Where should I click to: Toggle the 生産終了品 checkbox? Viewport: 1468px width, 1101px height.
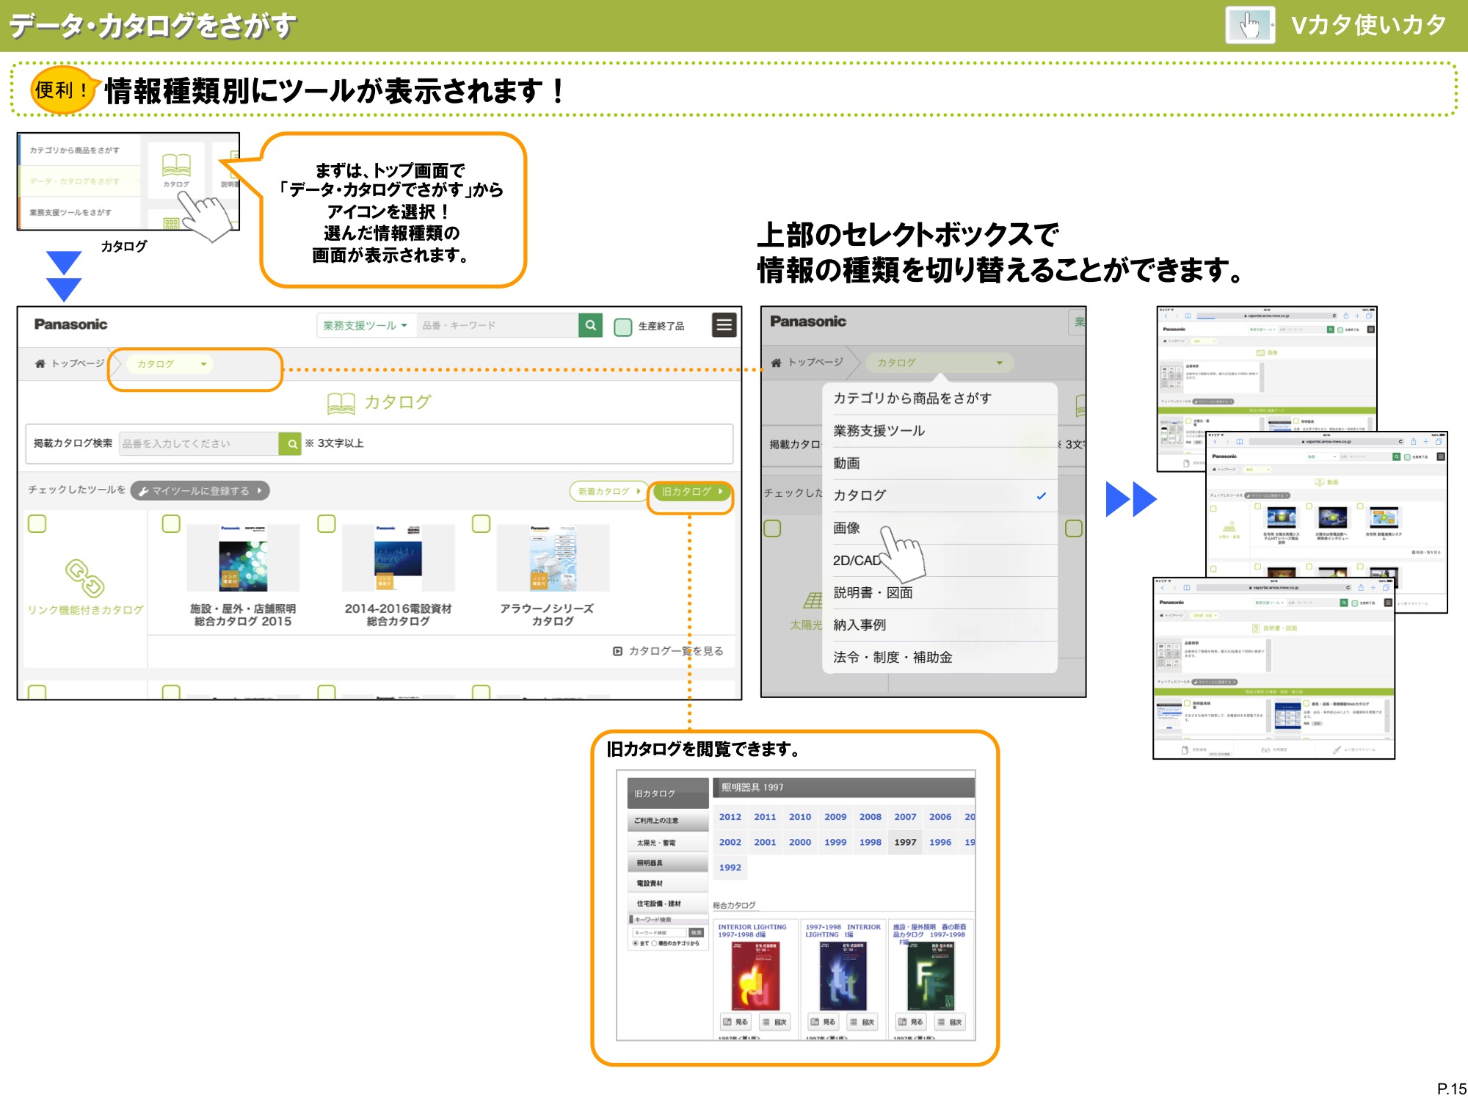point(622,327)
